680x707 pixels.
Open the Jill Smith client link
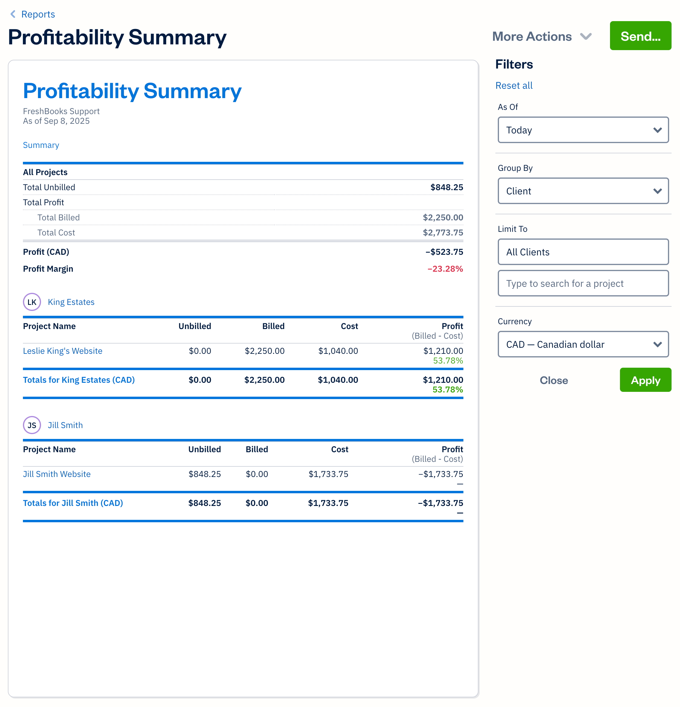[65, 425]
